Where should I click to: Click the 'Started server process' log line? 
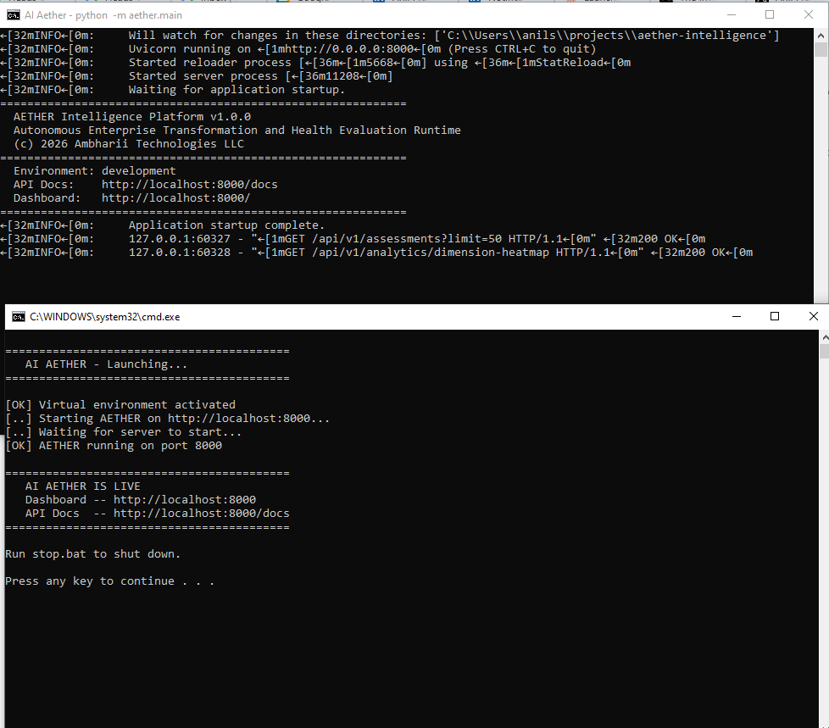coord(197,76)
